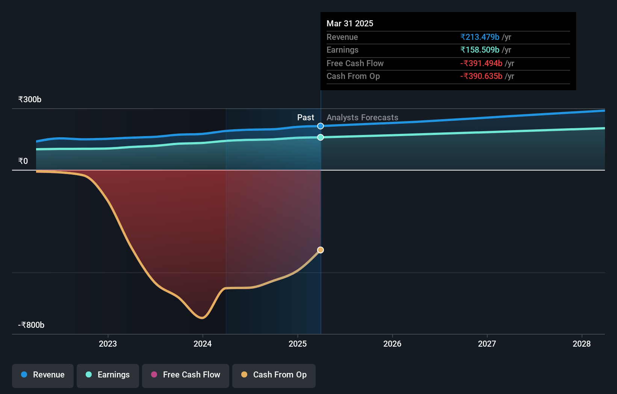
Task: Toggle the Free Cash Flow legend button
Action: [186, 376]
